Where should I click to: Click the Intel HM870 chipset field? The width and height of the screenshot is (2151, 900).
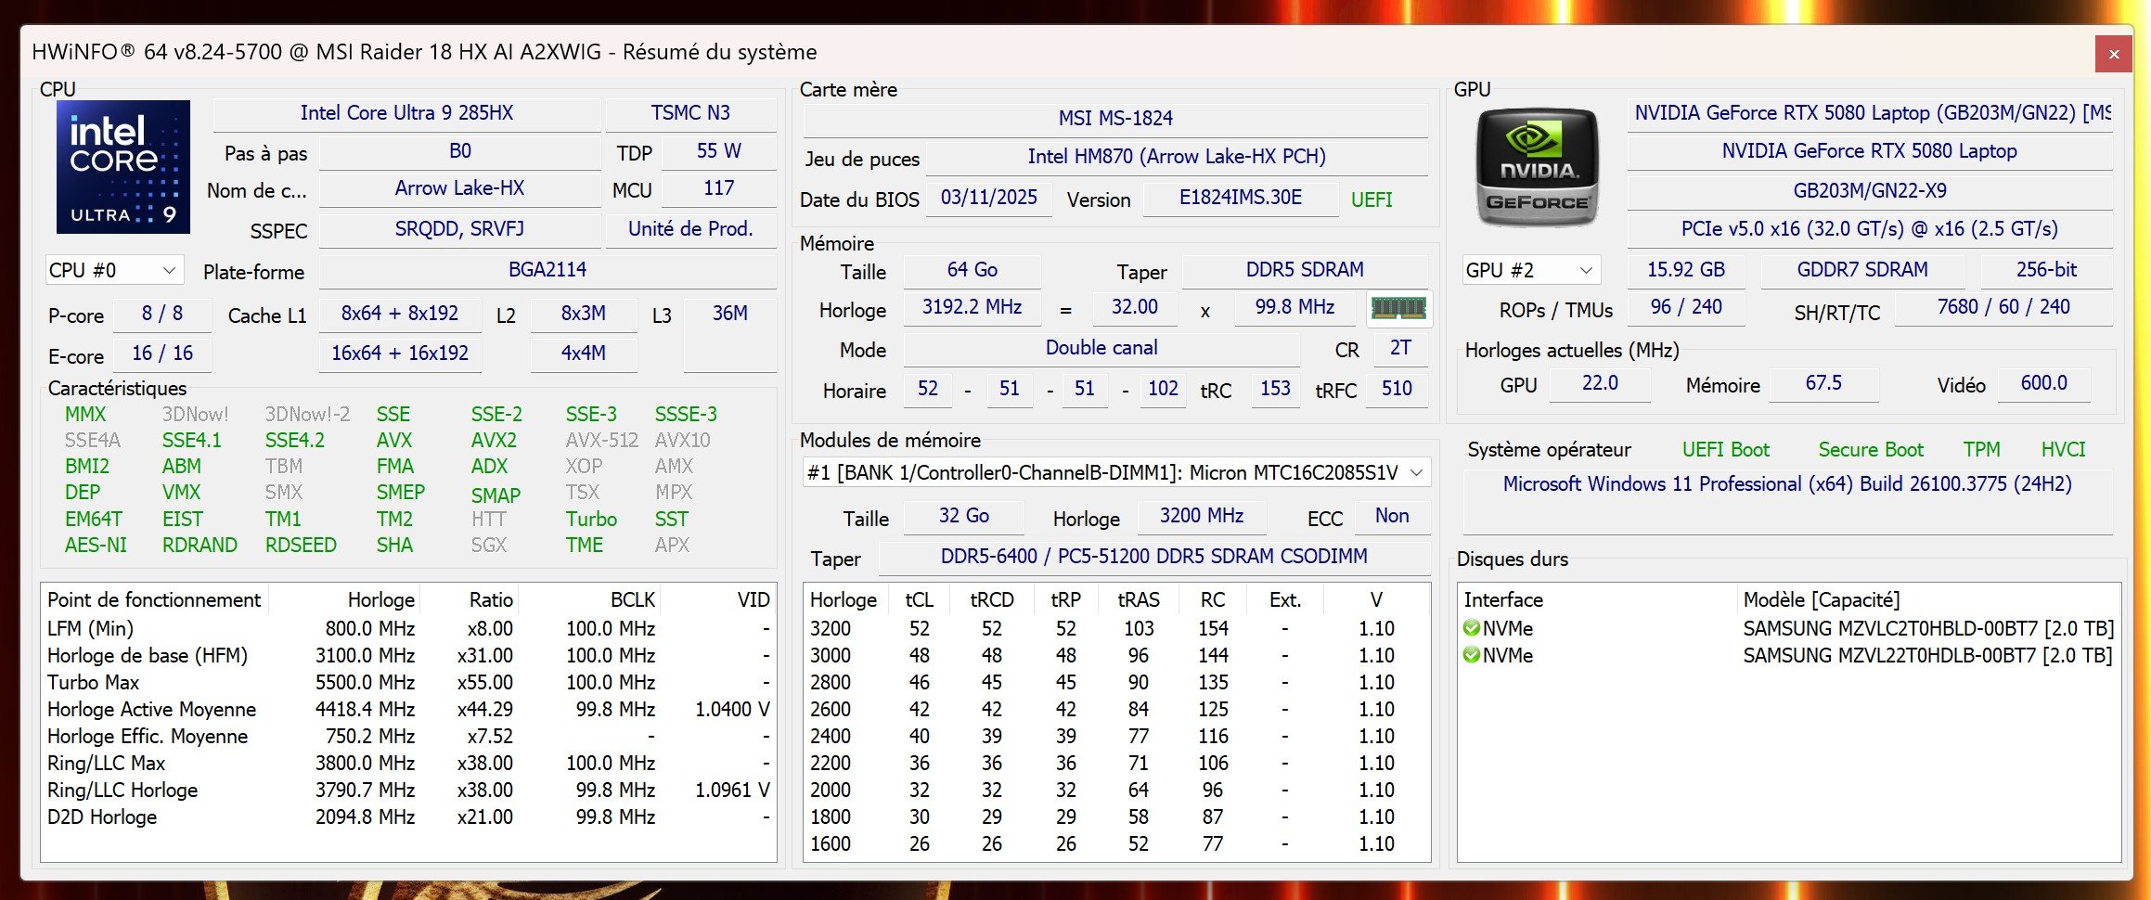click(1176, 157)
